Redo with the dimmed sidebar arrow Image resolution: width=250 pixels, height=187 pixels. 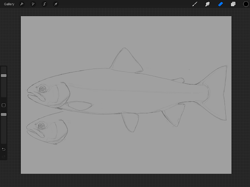pos(4,157)
